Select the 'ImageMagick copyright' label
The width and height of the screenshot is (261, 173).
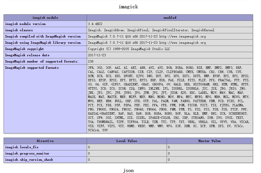(x=24, y=49)
